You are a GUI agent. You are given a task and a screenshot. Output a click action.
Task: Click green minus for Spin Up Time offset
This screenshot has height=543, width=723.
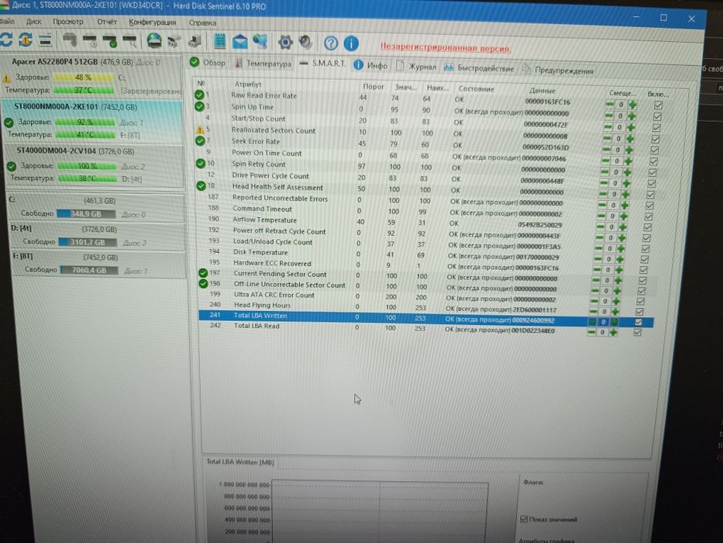pos(609,116)
